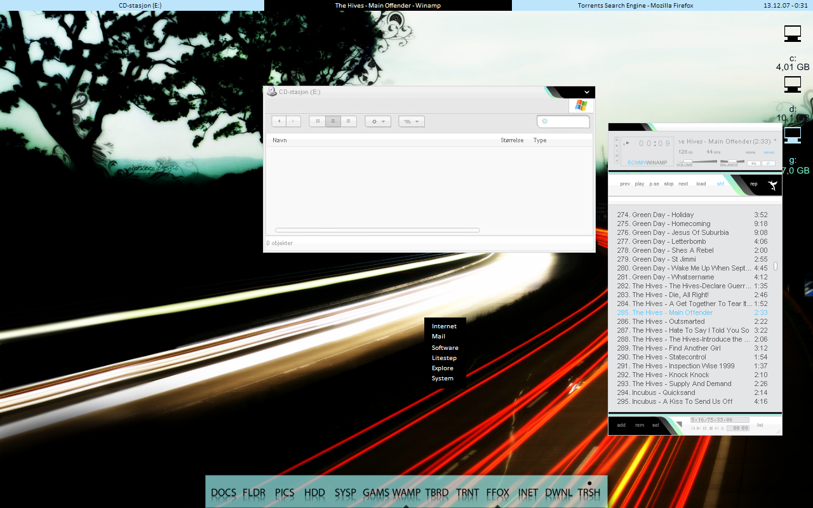Viewport: 813px width, 508px height.
Task: Open DOCS in the bottom dock
Action: [x=224, y=493]
